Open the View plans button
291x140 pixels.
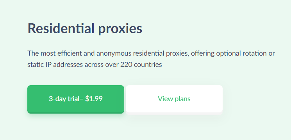click(174, 99)
